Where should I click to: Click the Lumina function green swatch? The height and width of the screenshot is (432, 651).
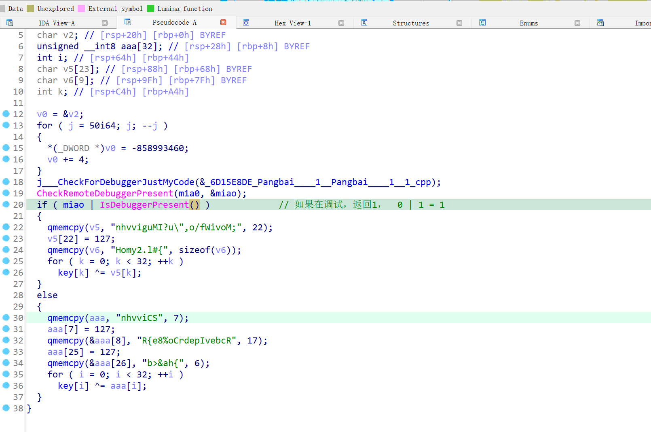[150, 8]
